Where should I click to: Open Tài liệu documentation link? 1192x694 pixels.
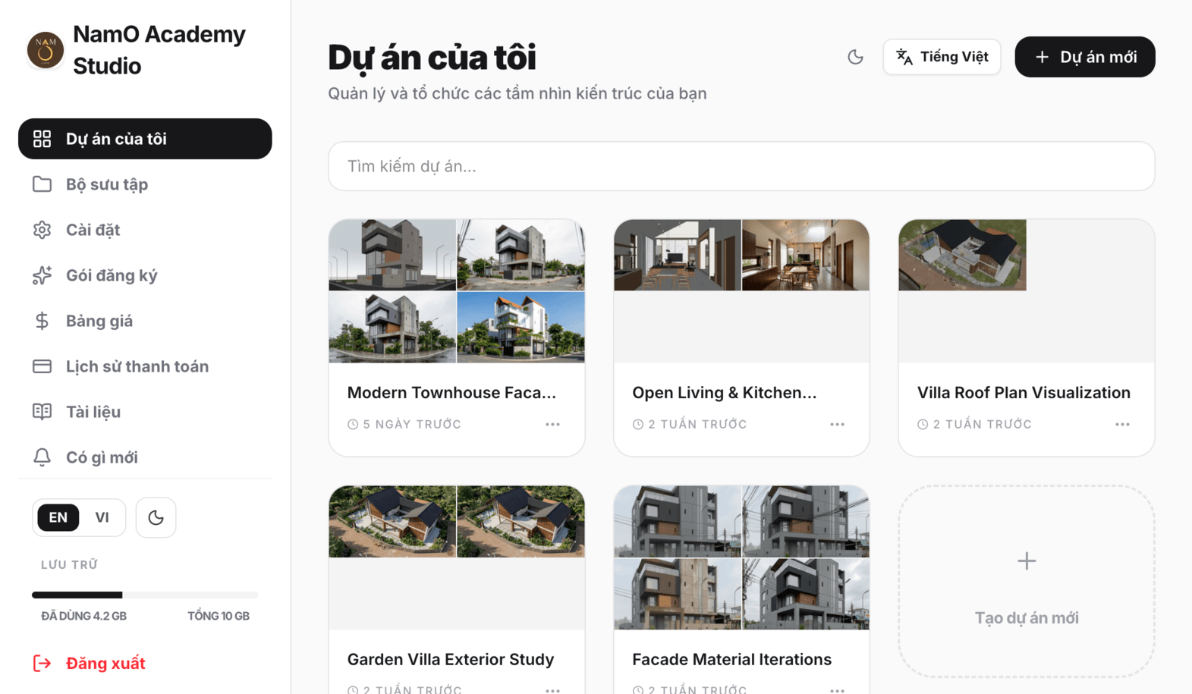pyautogui.click(x=145, y=412)
